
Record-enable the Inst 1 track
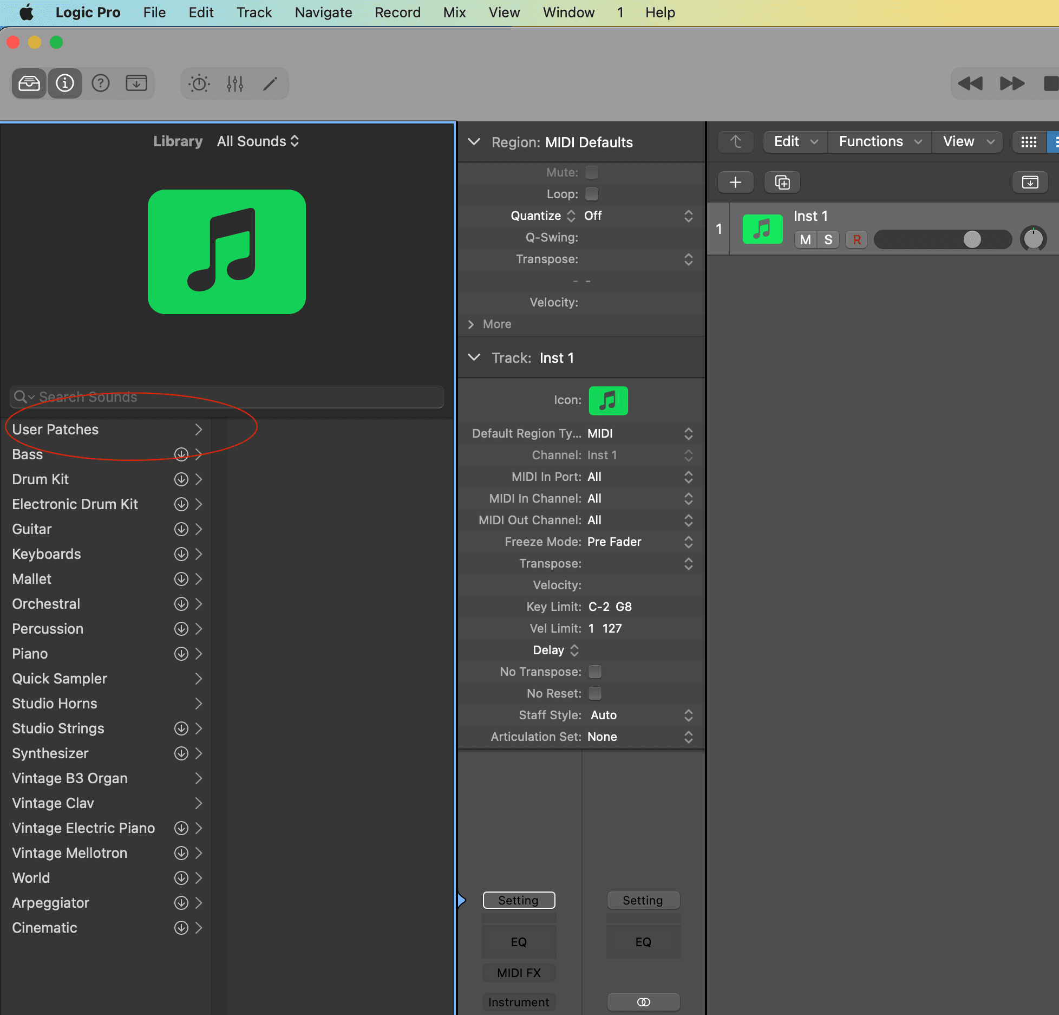pos(857,239)
